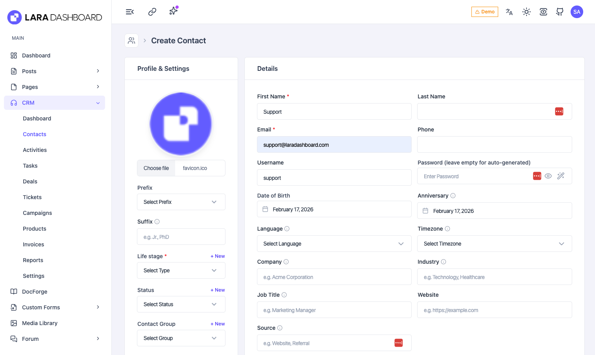Expand the Custom Forms menu
This screenshot has height=355, width=595.
pos(54,307)
